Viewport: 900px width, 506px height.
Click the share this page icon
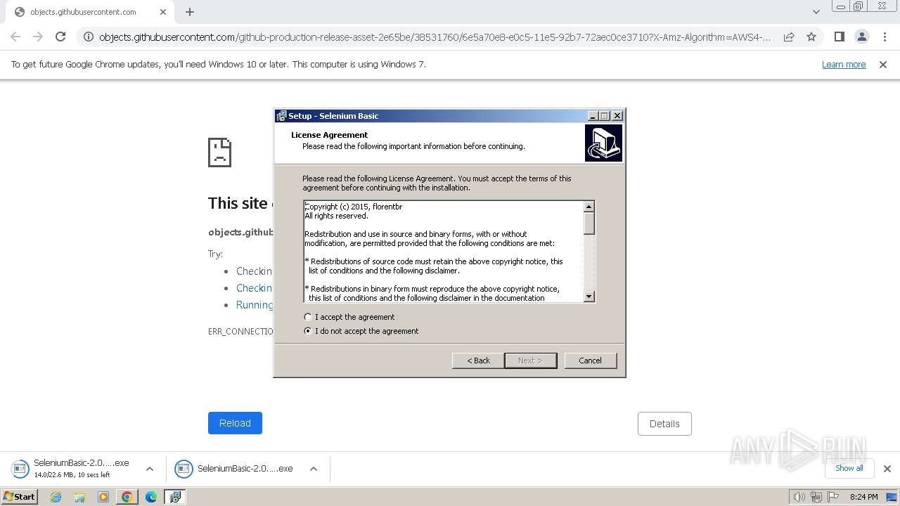[789, 37]
